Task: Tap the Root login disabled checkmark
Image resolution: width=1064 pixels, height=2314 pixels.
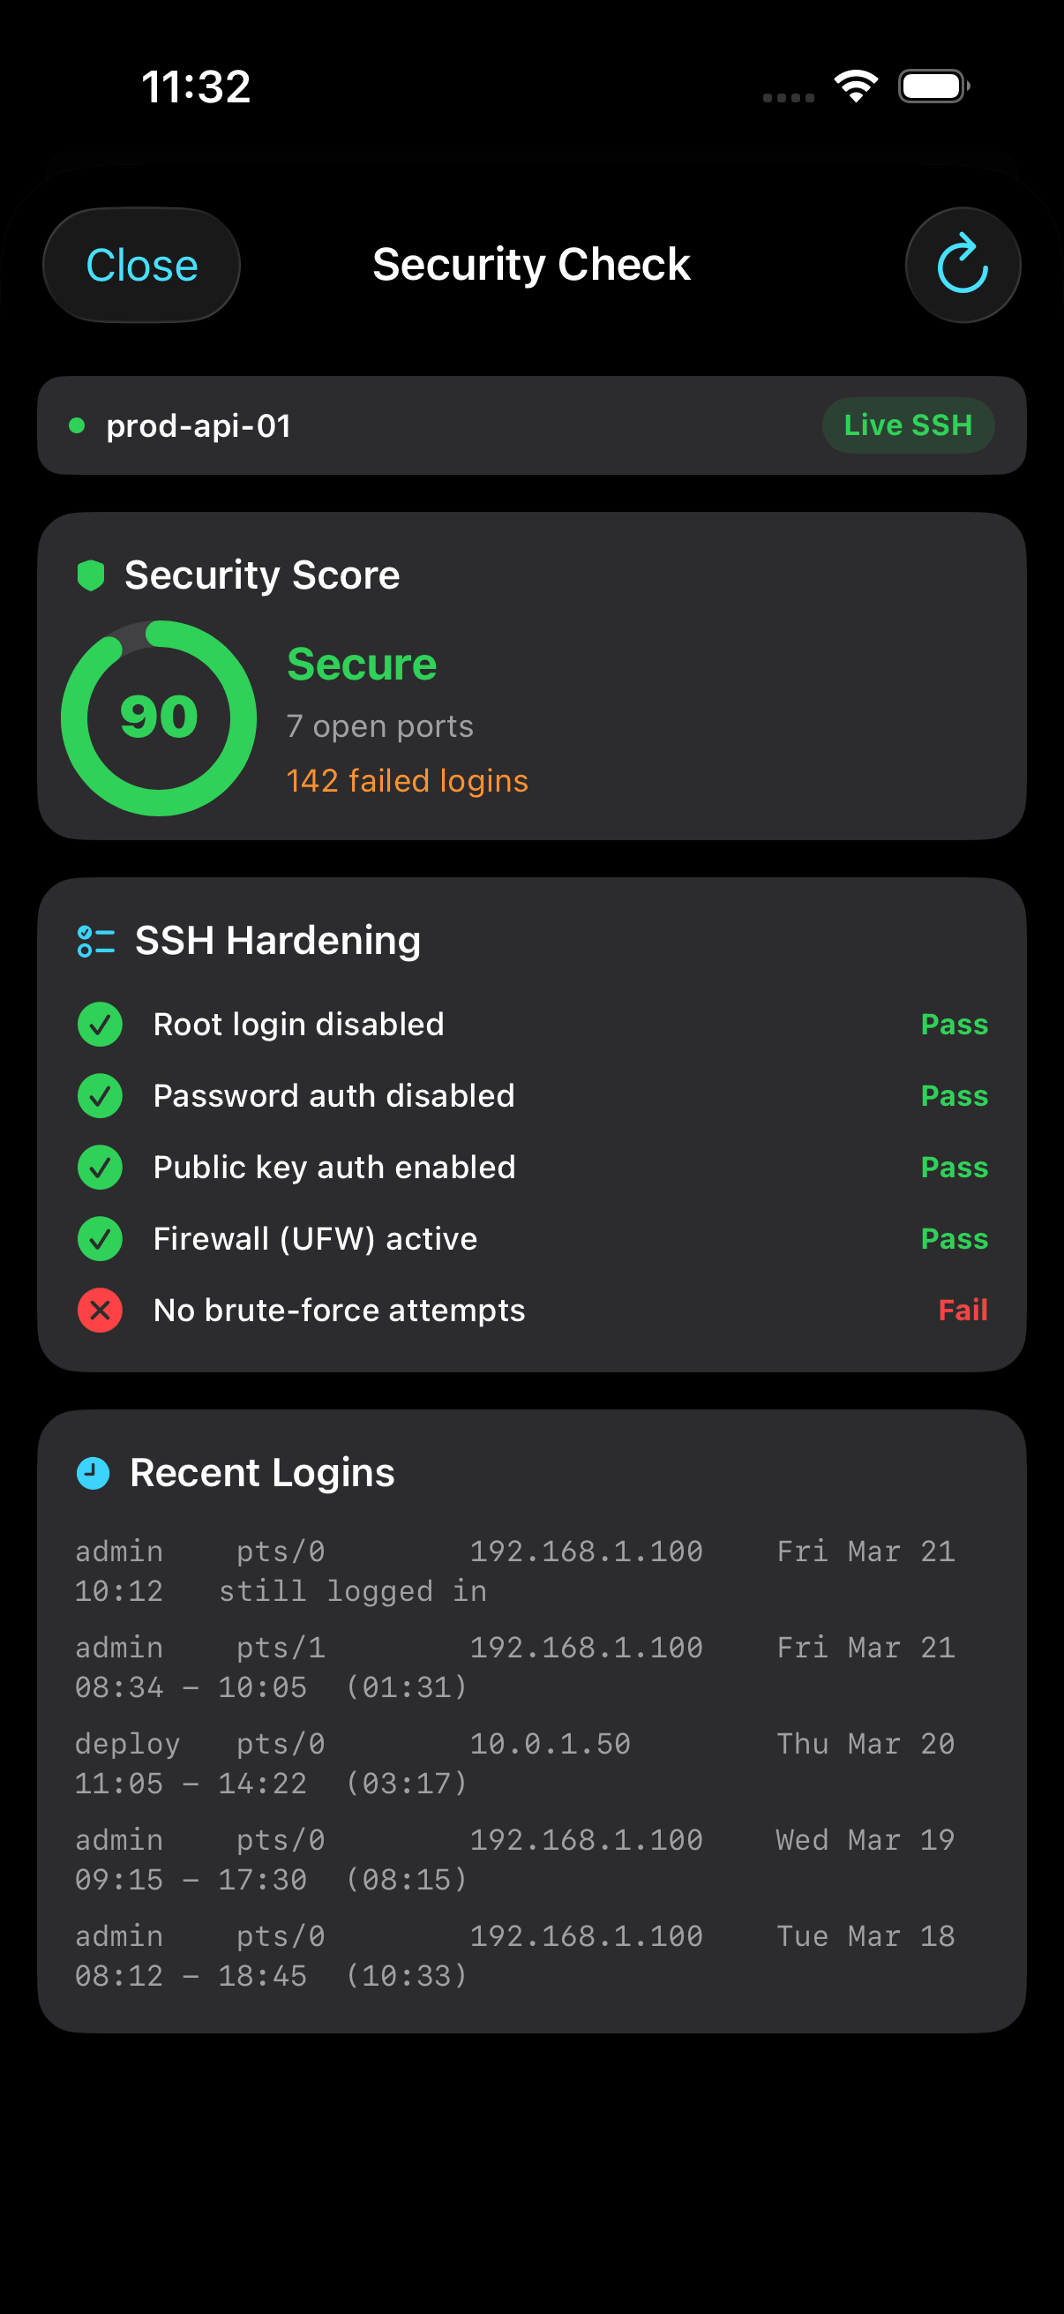Action: coord(100,1024)
